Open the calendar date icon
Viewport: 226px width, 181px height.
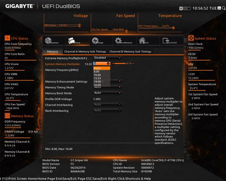point(219,8)
